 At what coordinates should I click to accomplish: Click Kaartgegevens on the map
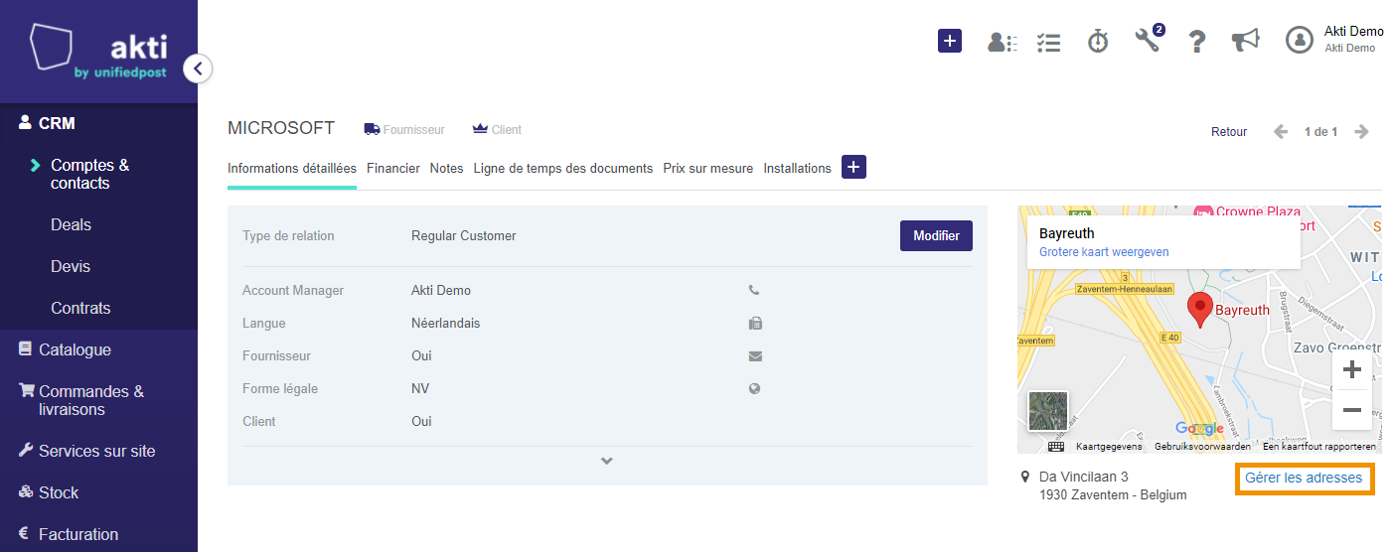coord(1109,447)
